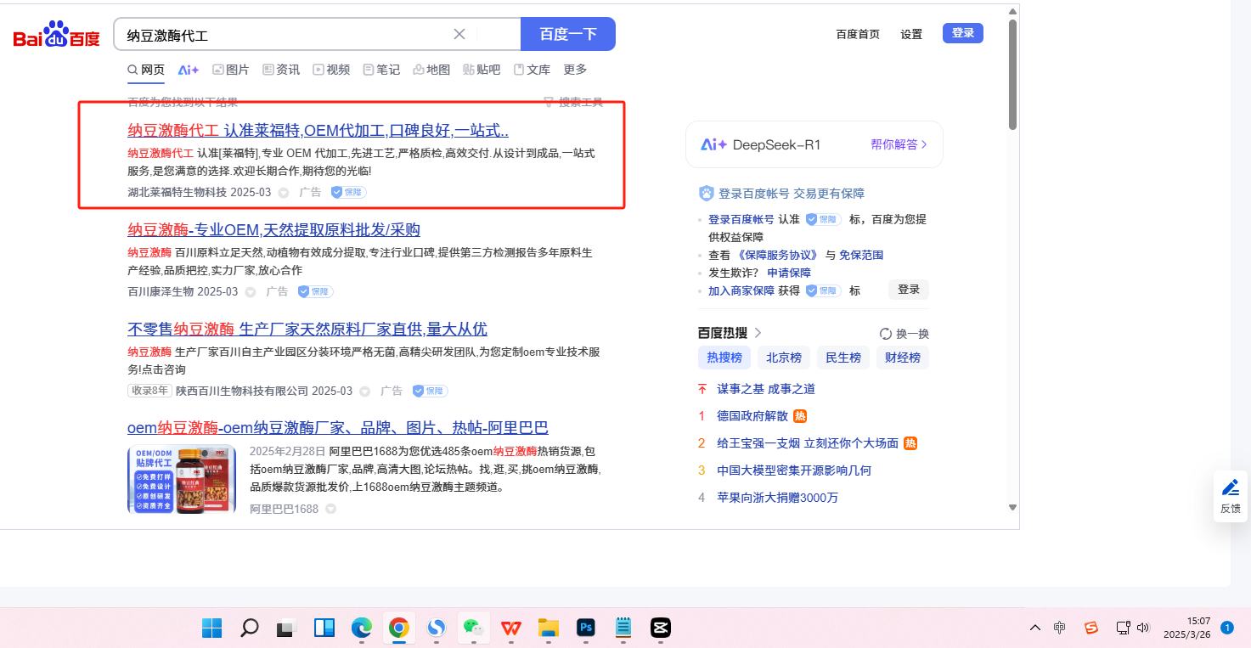1251x648 pixels.
Task: Click the Baidu logo
Action: point(56,36)
